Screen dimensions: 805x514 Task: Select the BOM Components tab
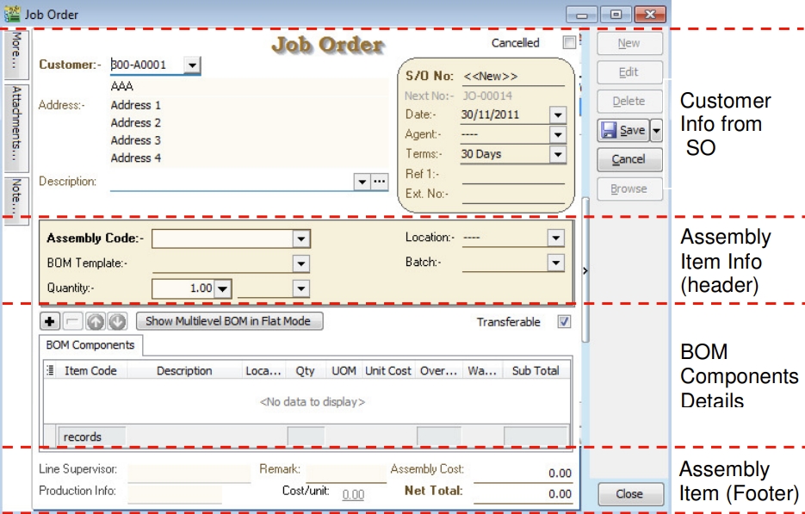pos(91,345)
